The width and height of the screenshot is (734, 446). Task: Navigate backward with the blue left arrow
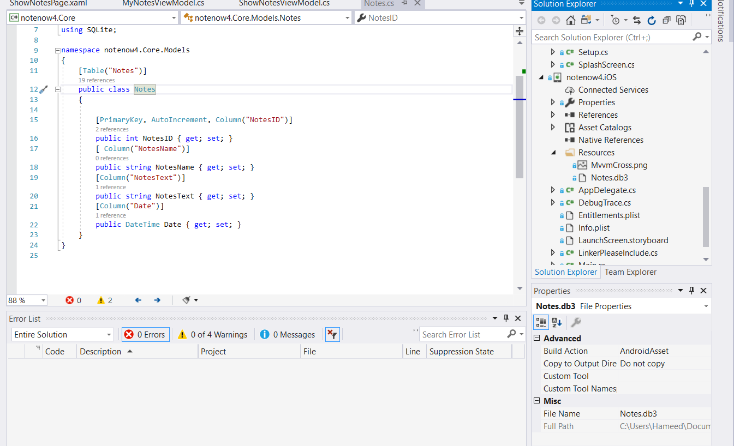(x=138, y=300)
